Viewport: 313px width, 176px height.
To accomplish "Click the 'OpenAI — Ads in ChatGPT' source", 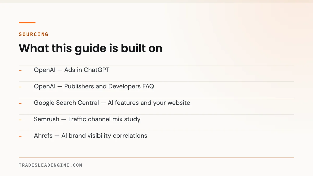I will (72, 70).
